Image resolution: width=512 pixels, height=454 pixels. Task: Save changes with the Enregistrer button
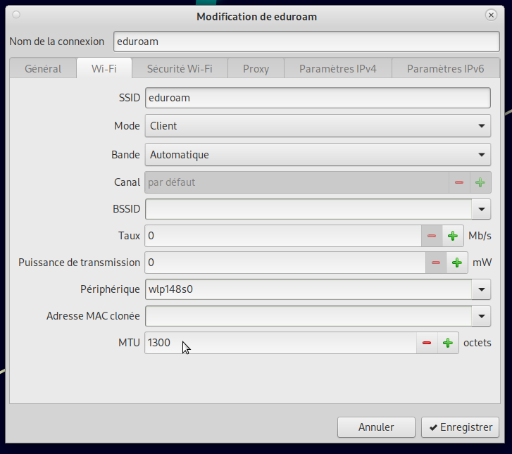tap(460, 427)
